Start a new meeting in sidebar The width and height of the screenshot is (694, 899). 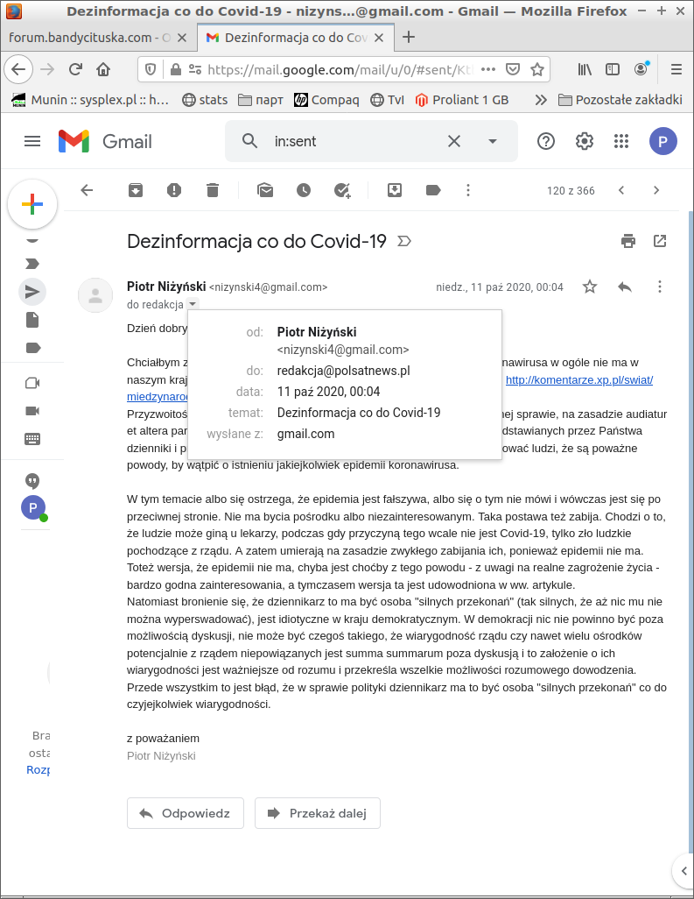32,383
